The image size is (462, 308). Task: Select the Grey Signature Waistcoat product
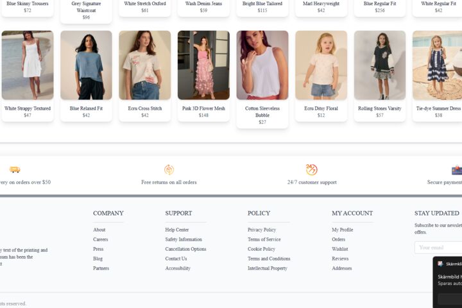tap(86, 11)
